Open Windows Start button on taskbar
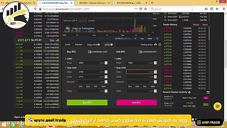227x128 pixels. 3,125
